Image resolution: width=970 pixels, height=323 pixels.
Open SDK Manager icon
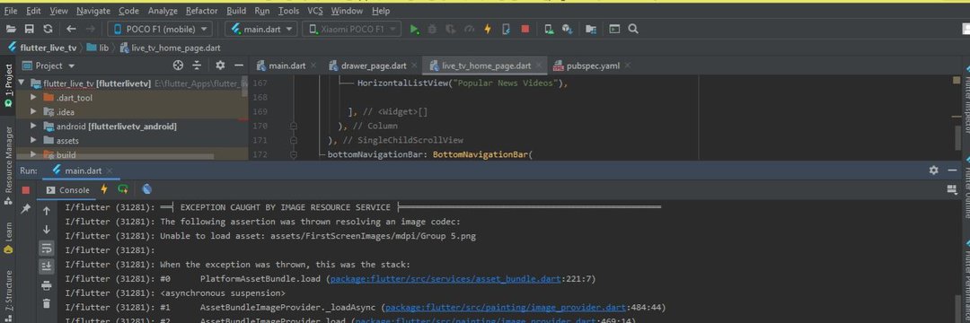coord(568,29)
